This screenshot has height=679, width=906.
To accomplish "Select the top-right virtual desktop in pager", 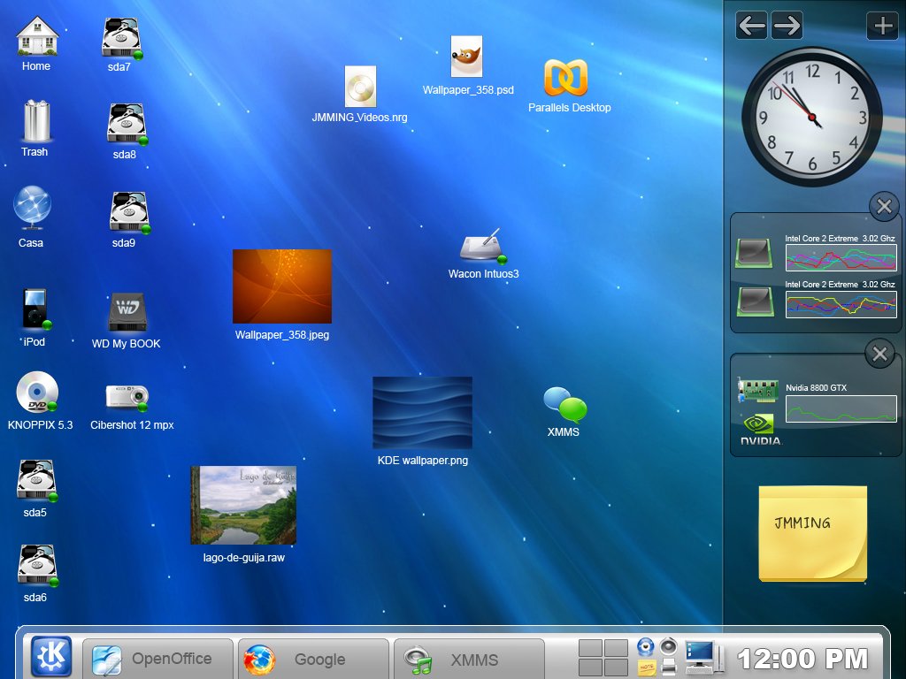I will (x=617, y=648).
